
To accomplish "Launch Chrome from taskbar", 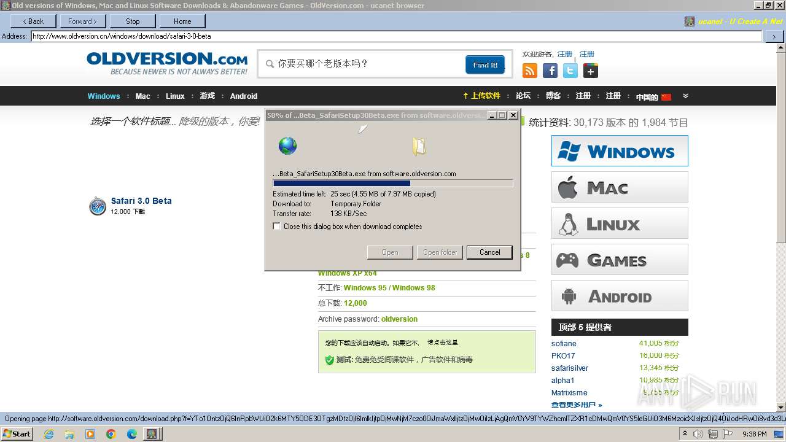I will pos(111,434).
